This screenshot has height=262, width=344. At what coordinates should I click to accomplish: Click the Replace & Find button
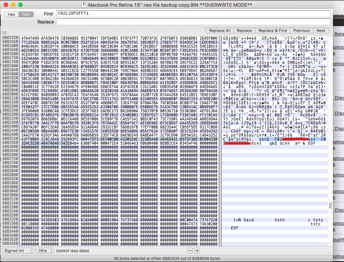tap(272, 30)
